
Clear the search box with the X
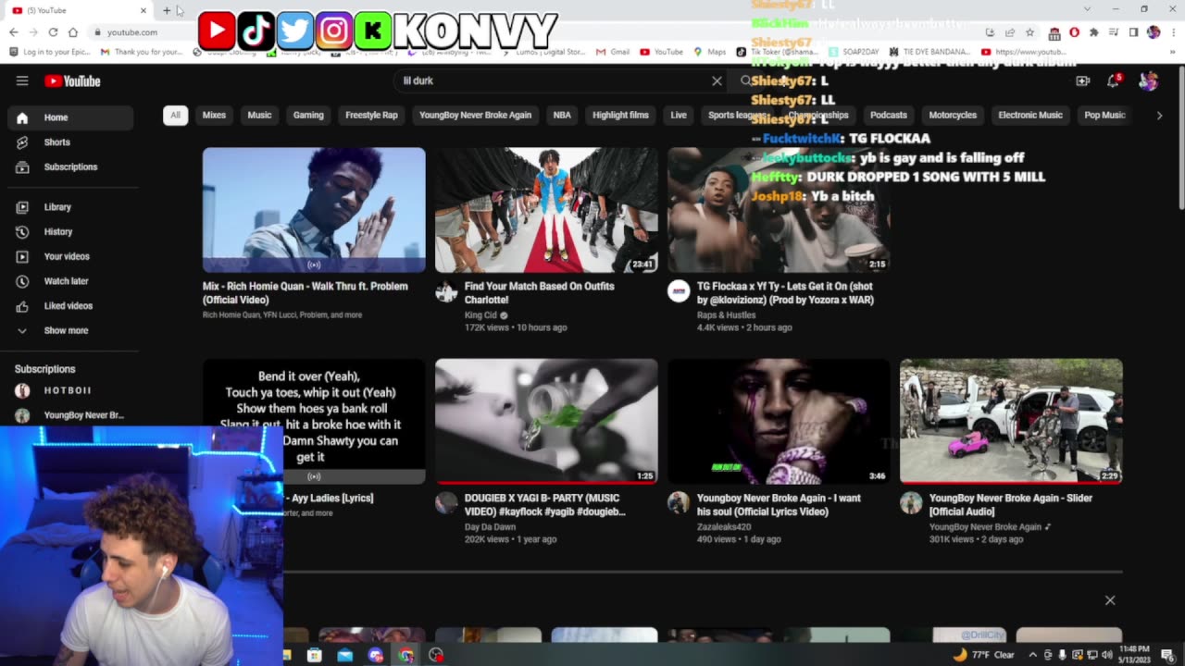(717, 80)
